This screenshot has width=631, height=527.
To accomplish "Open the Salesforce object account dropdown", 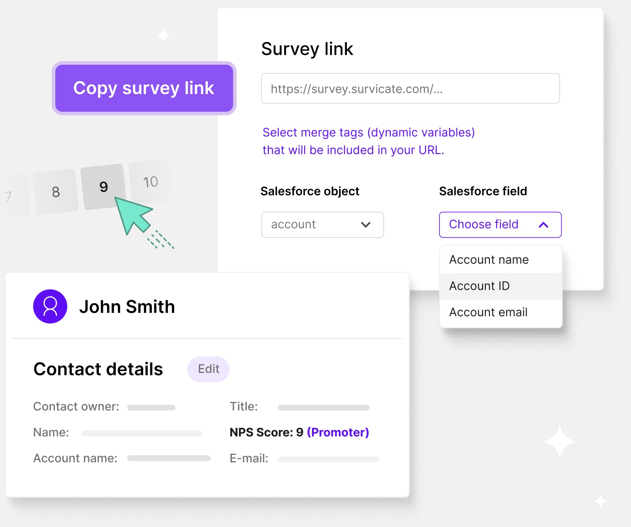I will coord(322,225).
